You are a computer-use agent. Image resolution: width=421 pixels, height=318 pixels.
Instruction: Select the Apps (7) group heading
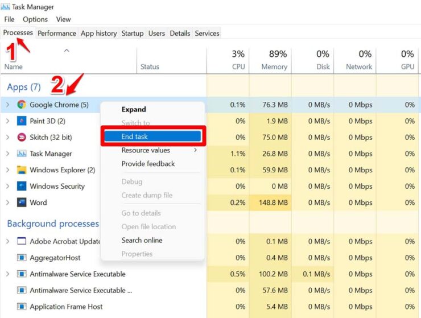point(24,87)
